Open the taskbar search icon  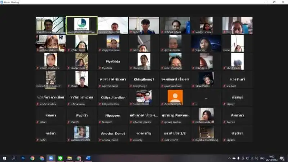14,158
